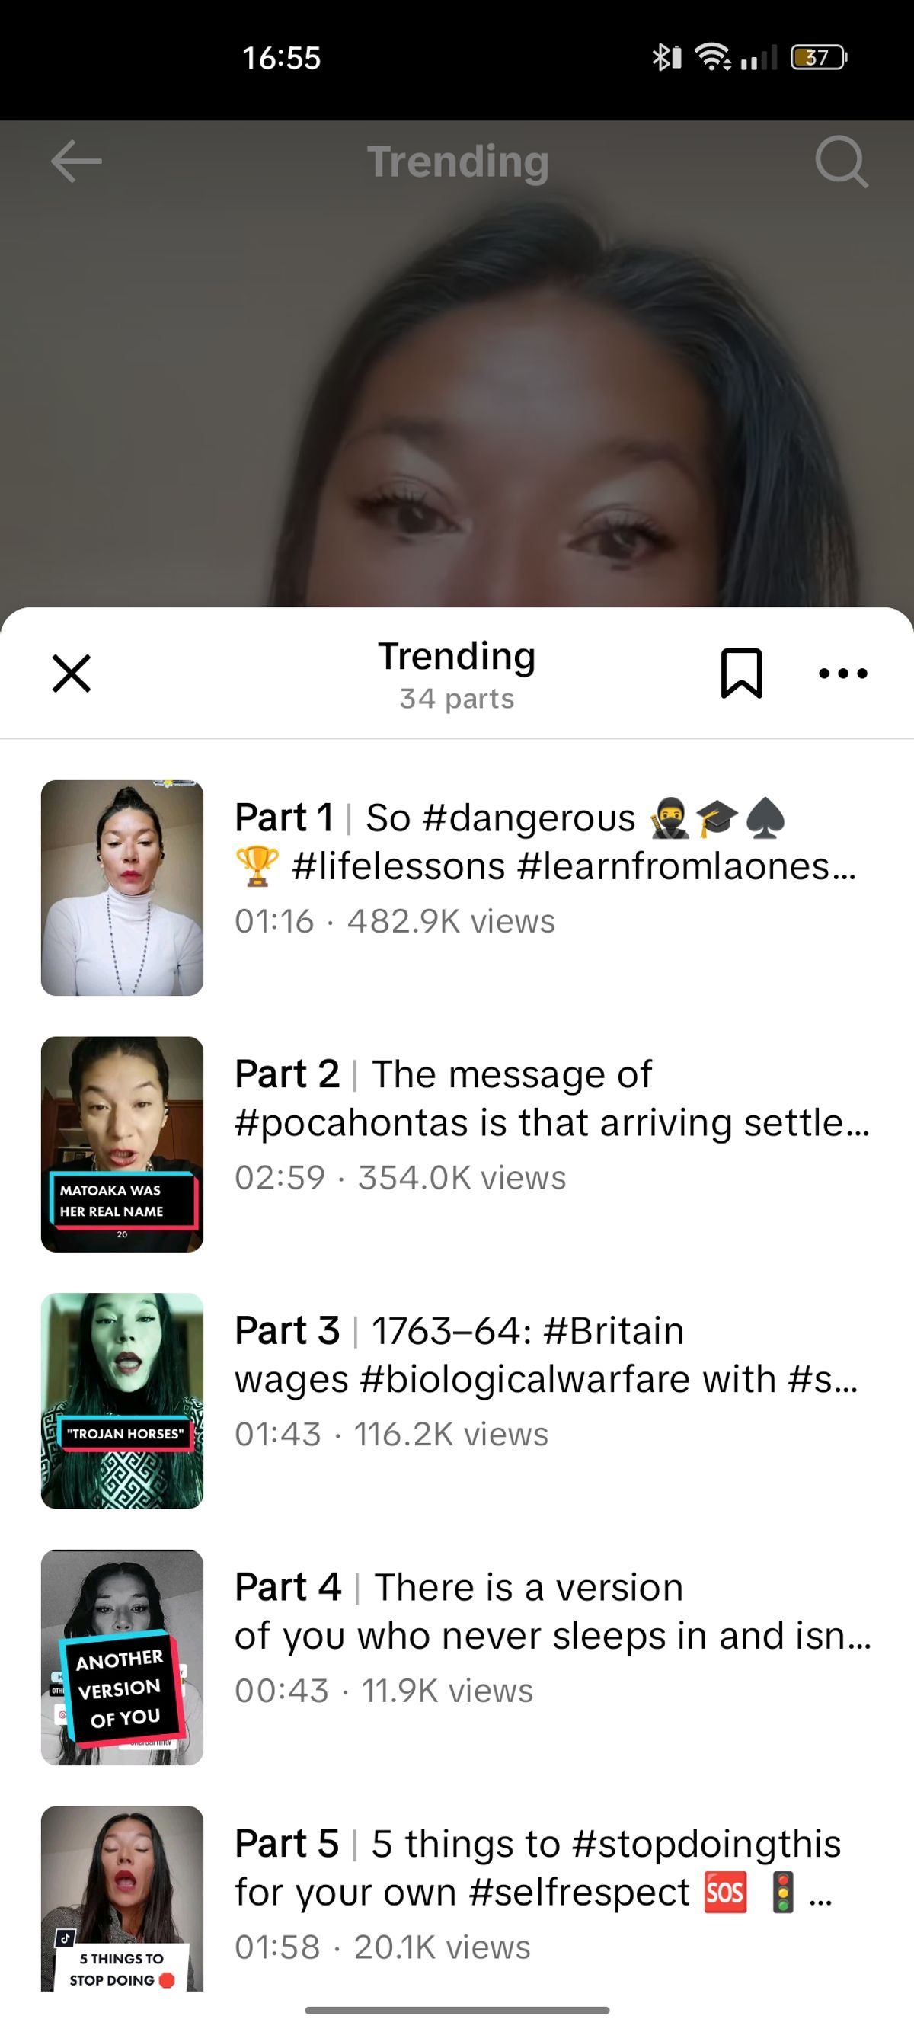Bookmark the Trending playlist

click(741, 673)
